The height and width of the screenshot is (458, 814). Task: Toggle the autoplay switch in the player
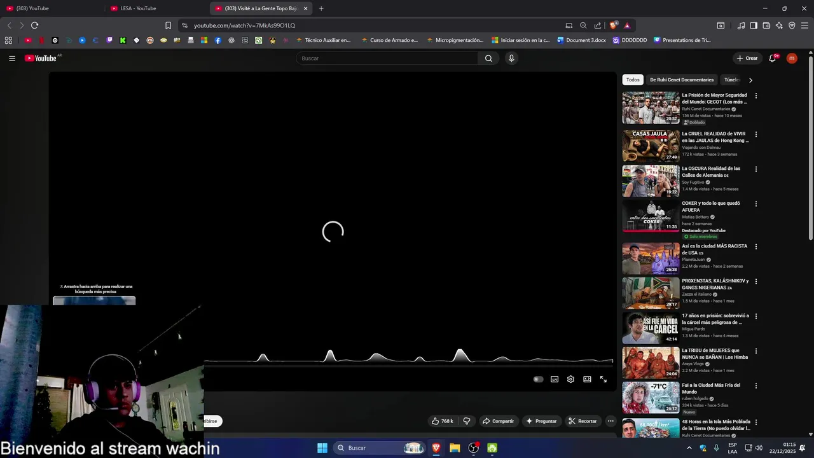539,379
